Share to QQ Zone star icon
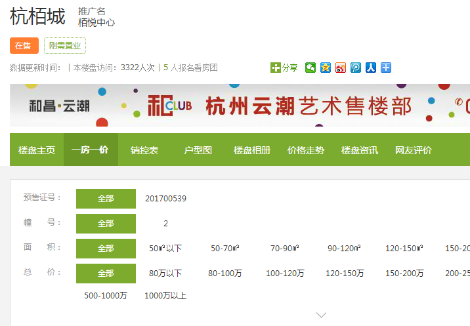470x326 pixels. click(x=326, y=68)
